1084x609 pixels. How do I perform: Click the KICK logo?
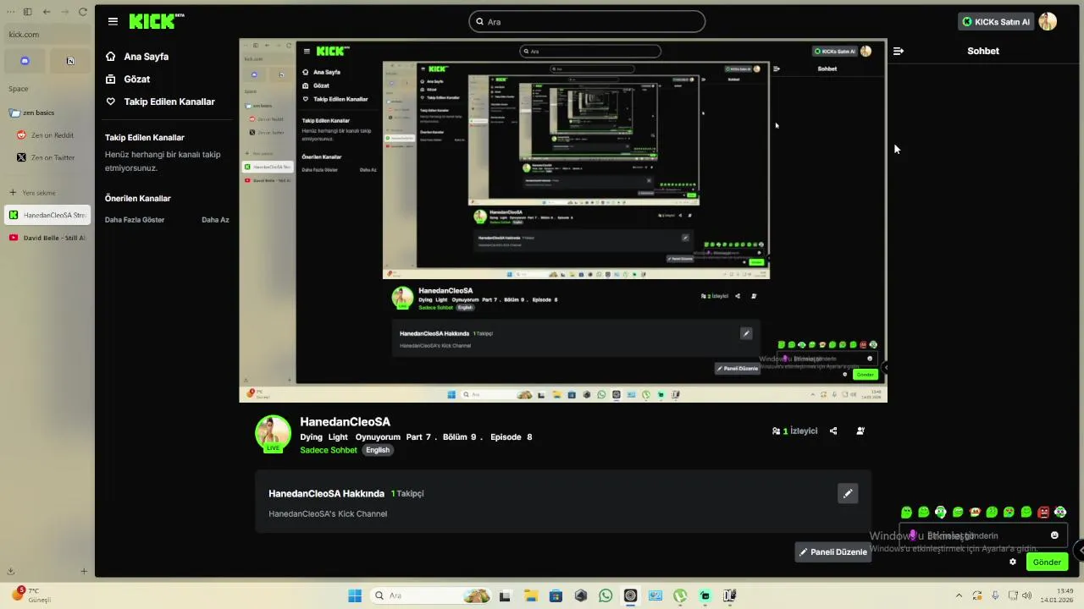coord(157,21)
